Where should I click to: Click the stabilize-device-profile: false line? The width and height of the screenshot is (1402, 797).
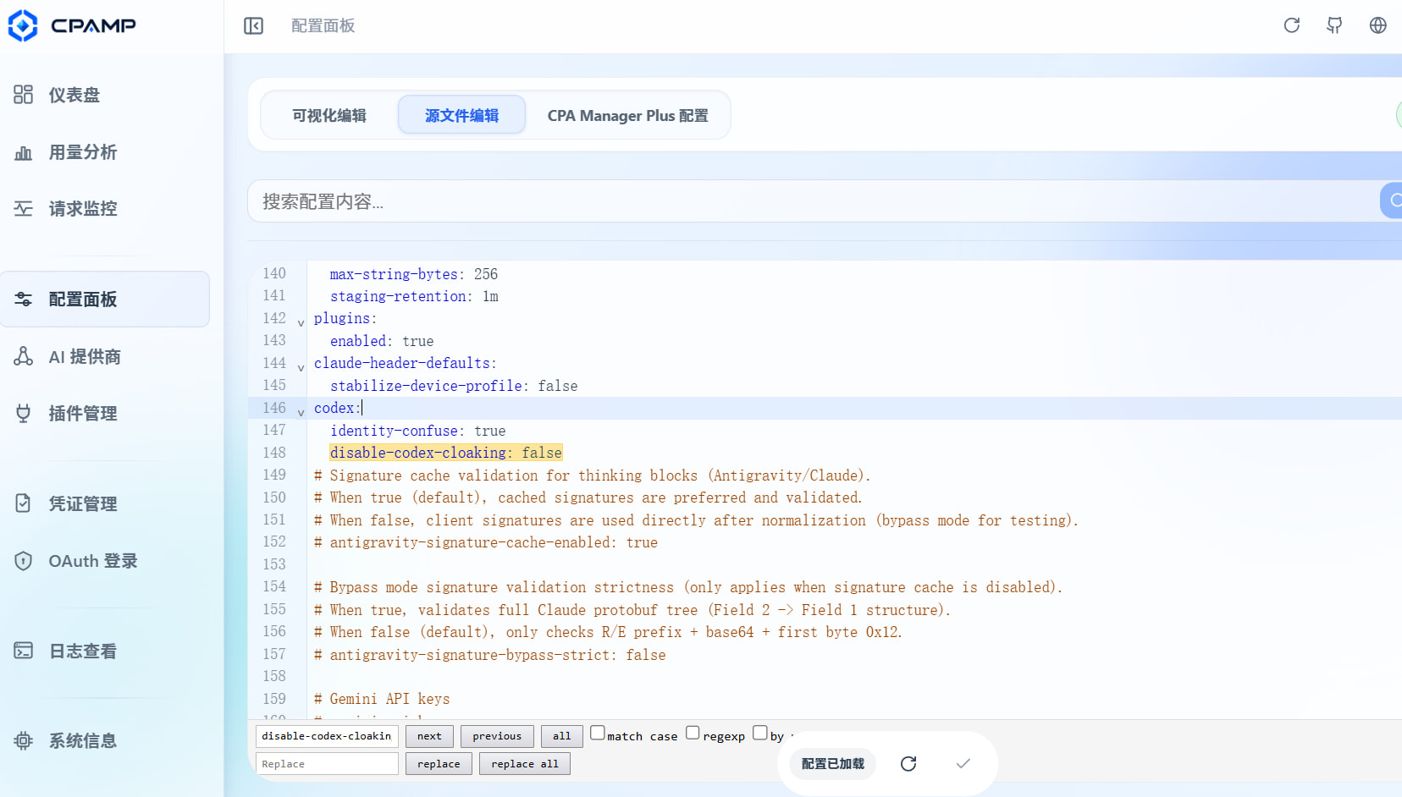(454, 386)
